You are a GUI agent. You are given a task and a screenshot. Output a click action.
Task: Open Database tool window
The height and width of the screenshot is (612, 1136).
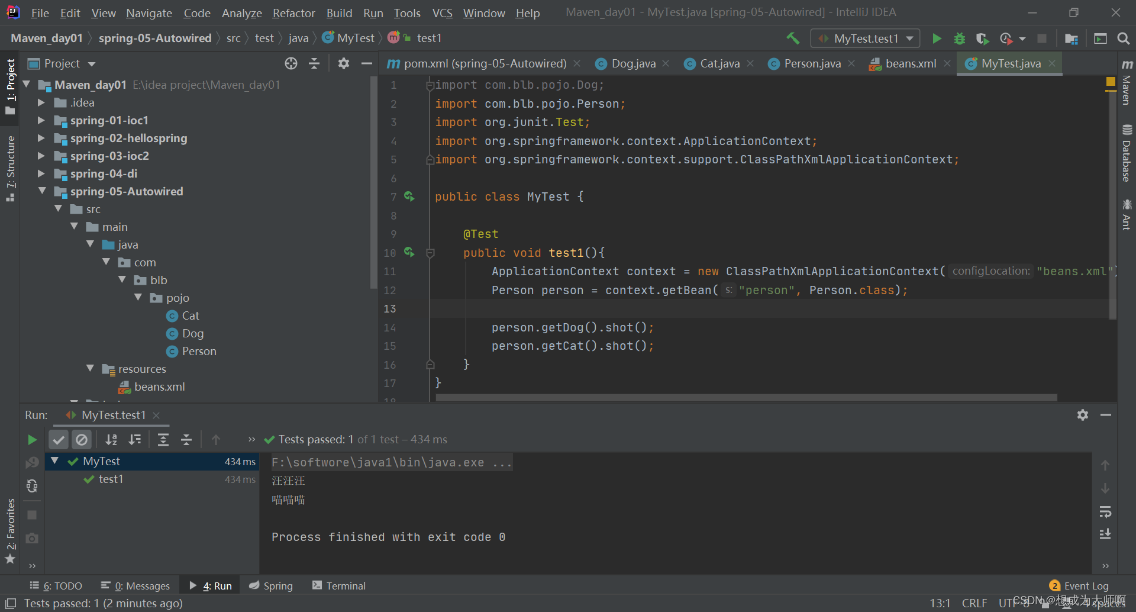(1127, 153)
